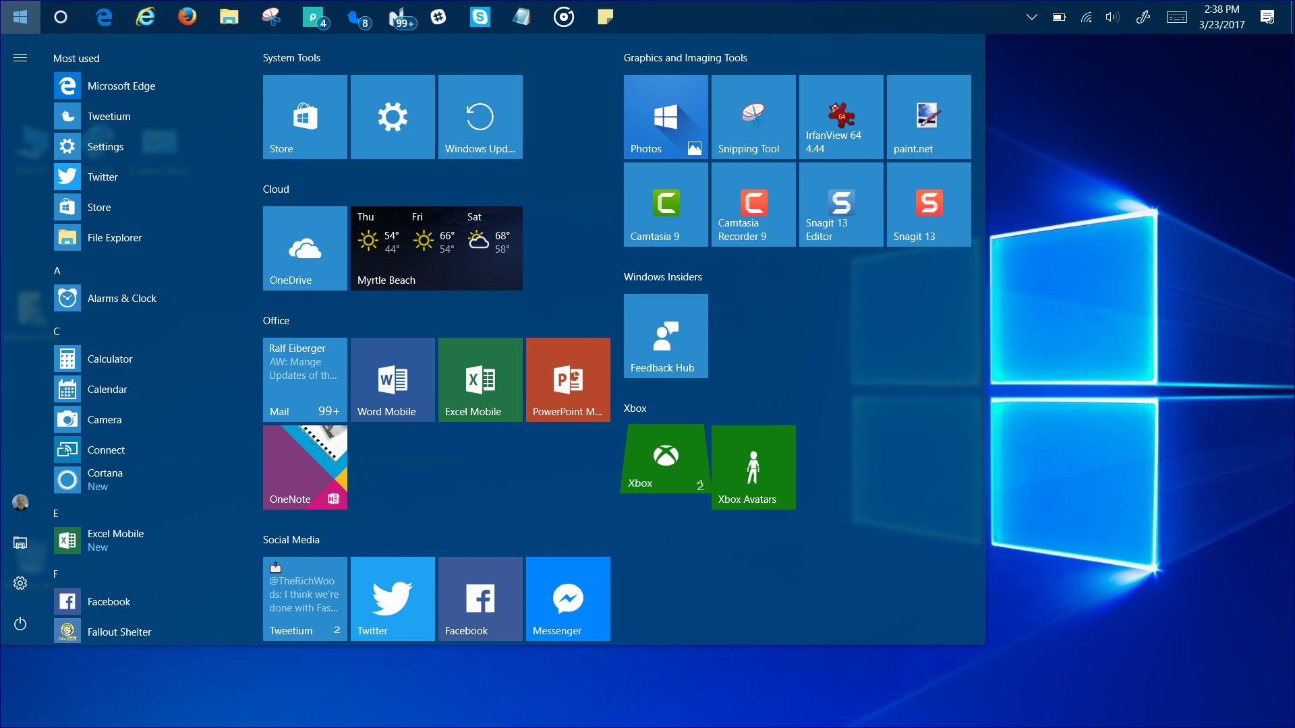Open the Xbox Avatars tile
Screen dimensions: 1295x728
click(753, 467)
